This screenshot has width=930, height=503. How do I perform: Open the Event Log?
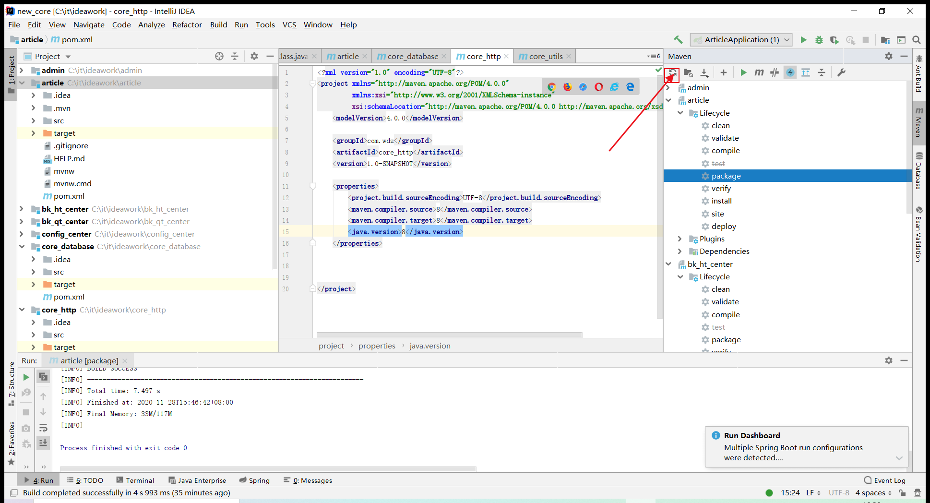(x=885, y=480)
